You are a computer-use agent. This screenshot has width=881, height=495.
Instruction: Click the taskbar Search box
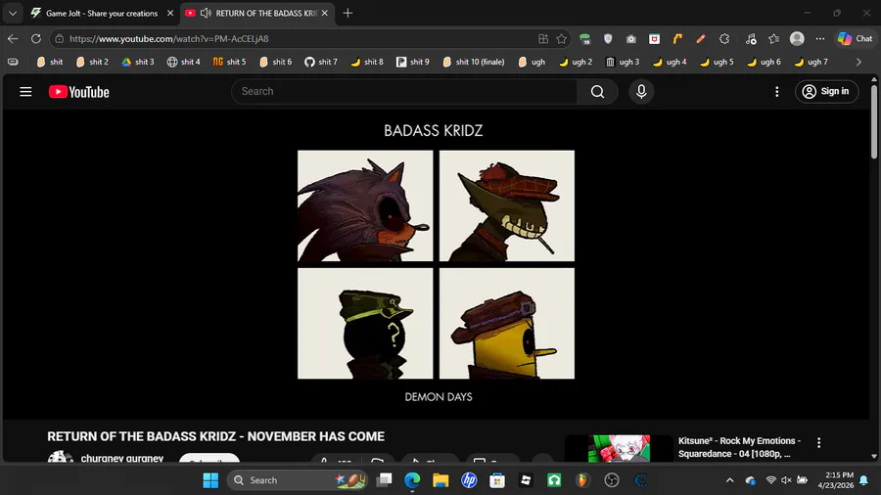(298, 480)
